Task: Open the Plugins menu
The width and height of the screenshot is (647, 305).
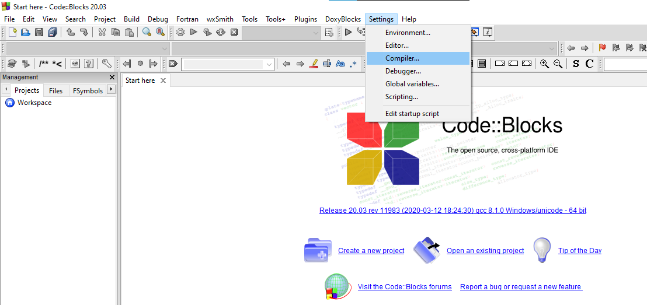Action: 306,19
